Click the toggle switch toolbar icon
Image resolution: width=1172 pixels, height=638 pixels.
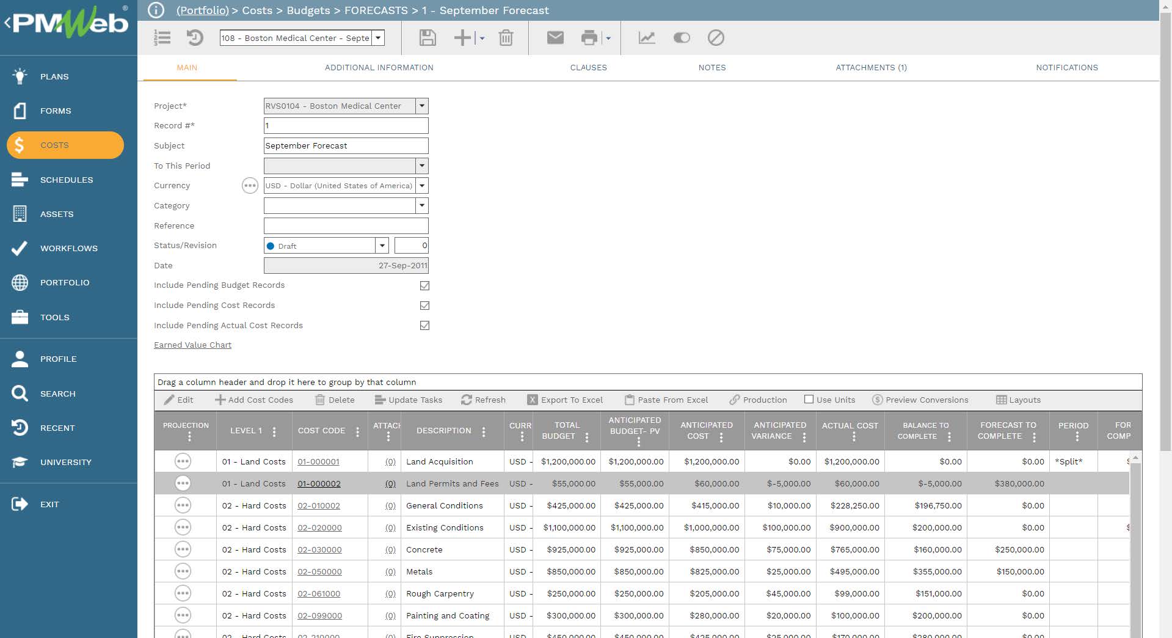(682, 38)
